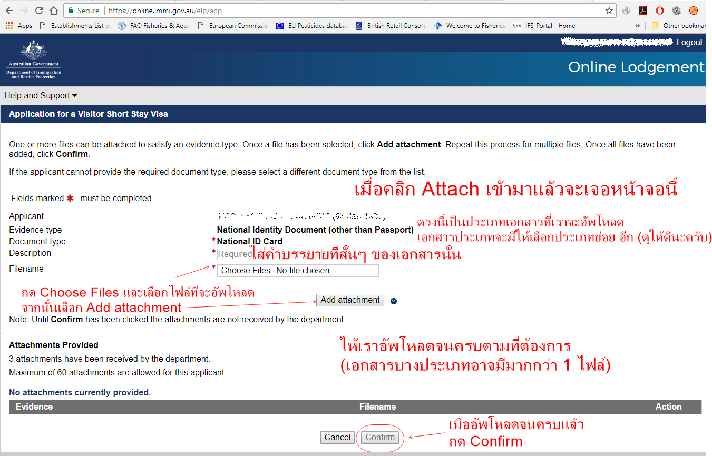Click the Add attachment button
Viewport: 712px width, 456px height.
point(350,300)
